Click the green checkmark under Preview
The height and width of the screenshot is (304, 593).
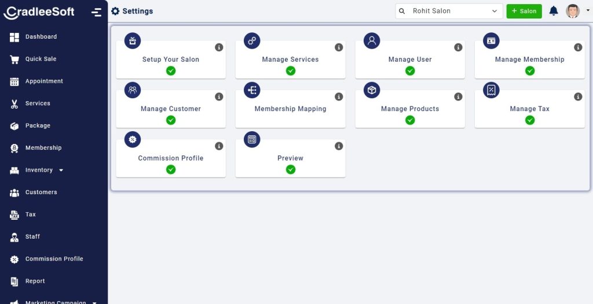point(291,169)
